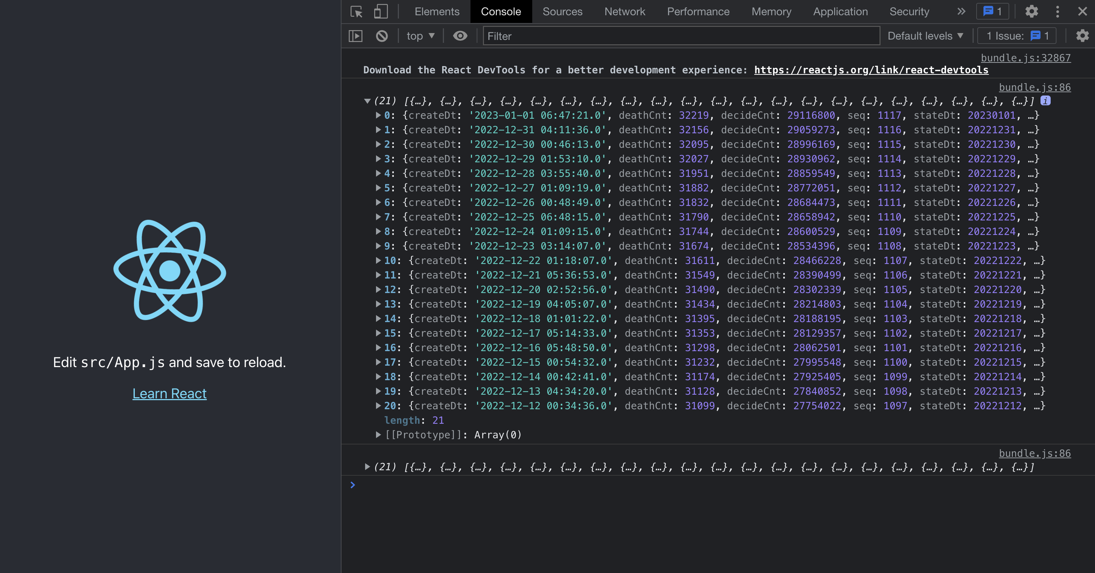1095x573 pixels.
Task: Open the issues message badge in tab bar
Action: [993, 12]
